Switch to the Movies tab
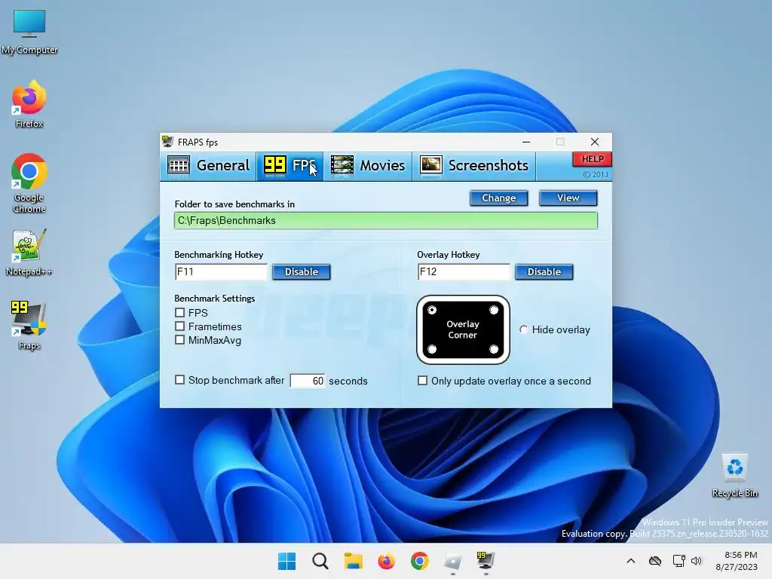 click(368, 165)
